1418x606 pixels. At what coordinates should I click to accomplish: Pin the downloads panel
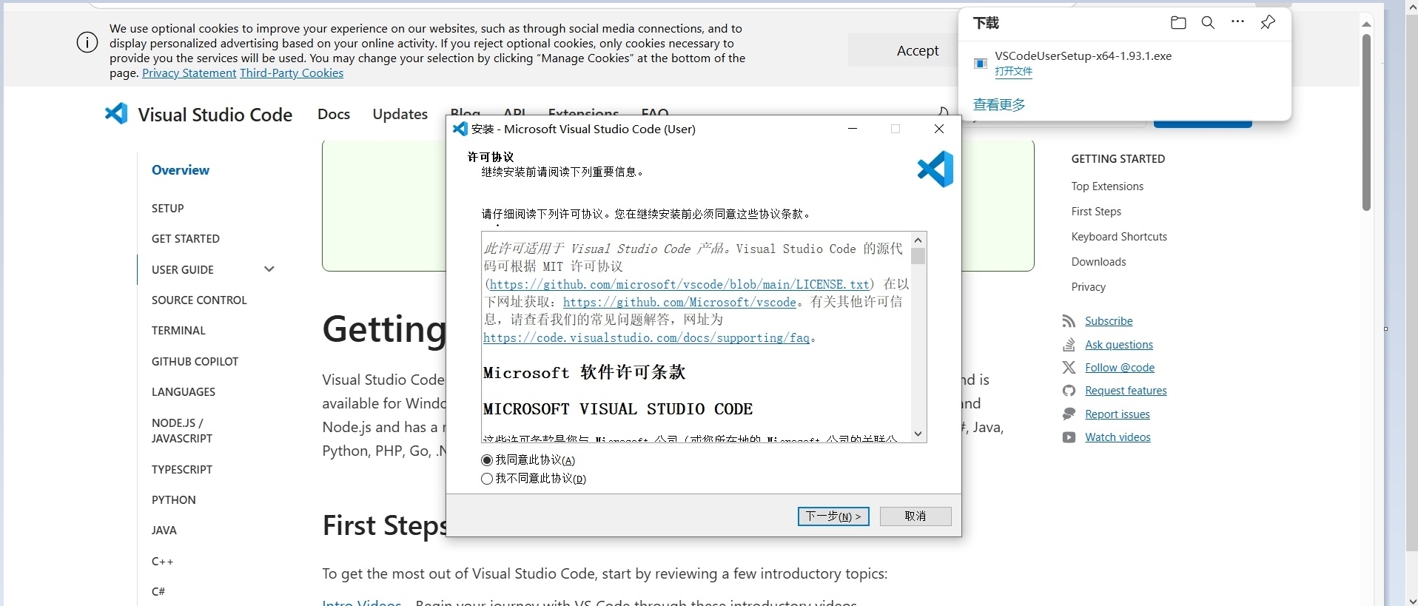click(1268, 22)
